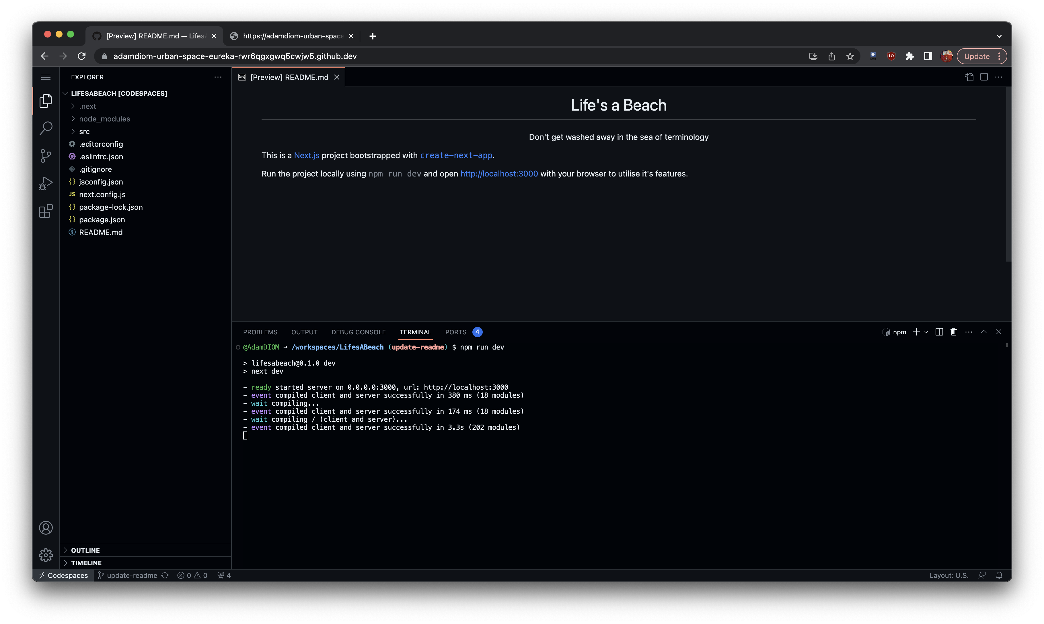The width and height of the screenshot is (1044, 624).
Task: Toggle the browser side panel icon
Action: coord(928,56)
